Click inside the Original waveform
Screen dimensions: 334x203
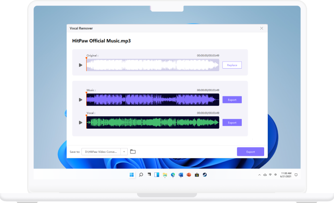[x=152, y=65]
